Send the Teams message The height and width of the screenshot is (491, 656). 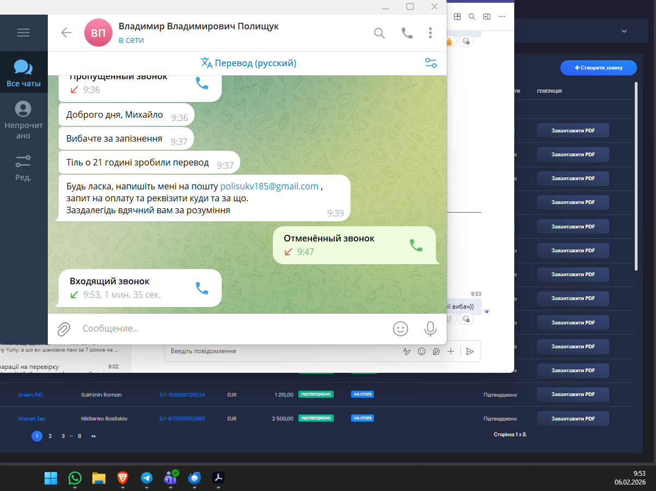(x=470, y=351)
